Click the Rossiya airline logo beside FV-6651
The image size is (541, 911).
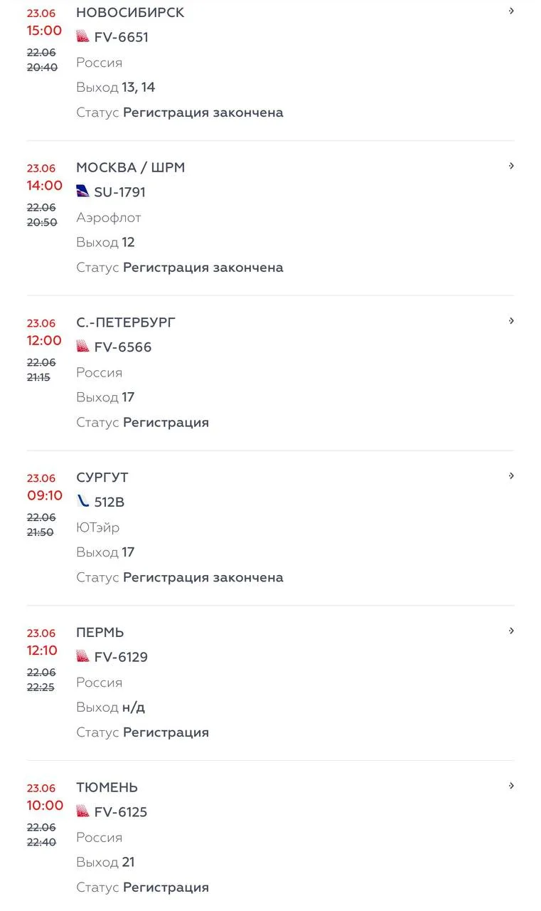click(x=83, y=36)
